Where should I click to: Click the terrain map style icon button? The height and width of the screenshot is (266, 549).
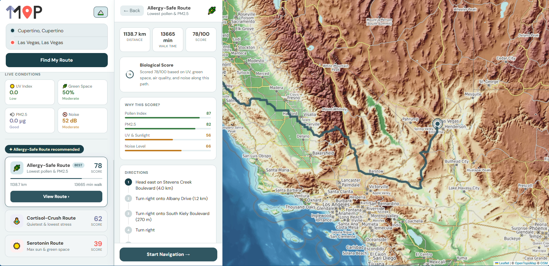[x=101, y=12]
